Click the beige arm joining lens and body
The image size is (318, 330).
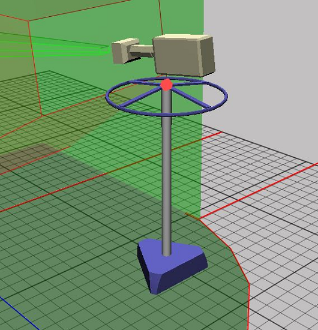pyautogui.click(x=142, y=51)
